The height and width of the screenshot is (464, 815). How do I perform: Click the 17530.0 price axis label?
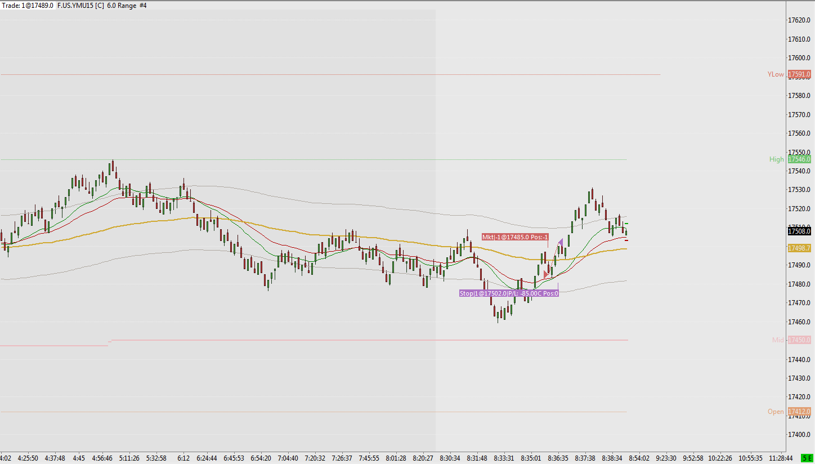click(799, 190)
